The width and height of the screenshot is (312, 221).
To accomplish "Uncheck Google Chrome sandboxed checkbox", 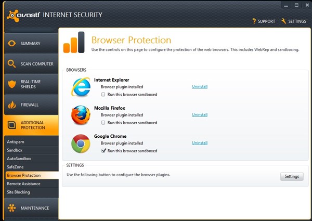I will (x=103, y=151).
